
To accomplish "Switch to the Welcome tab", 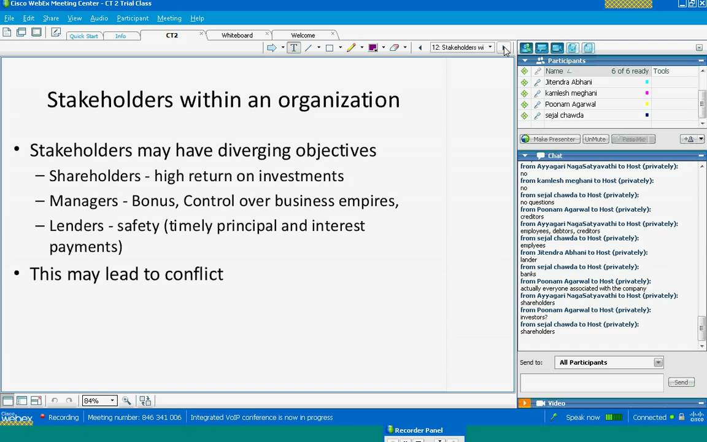I will [x=303, y=35].
